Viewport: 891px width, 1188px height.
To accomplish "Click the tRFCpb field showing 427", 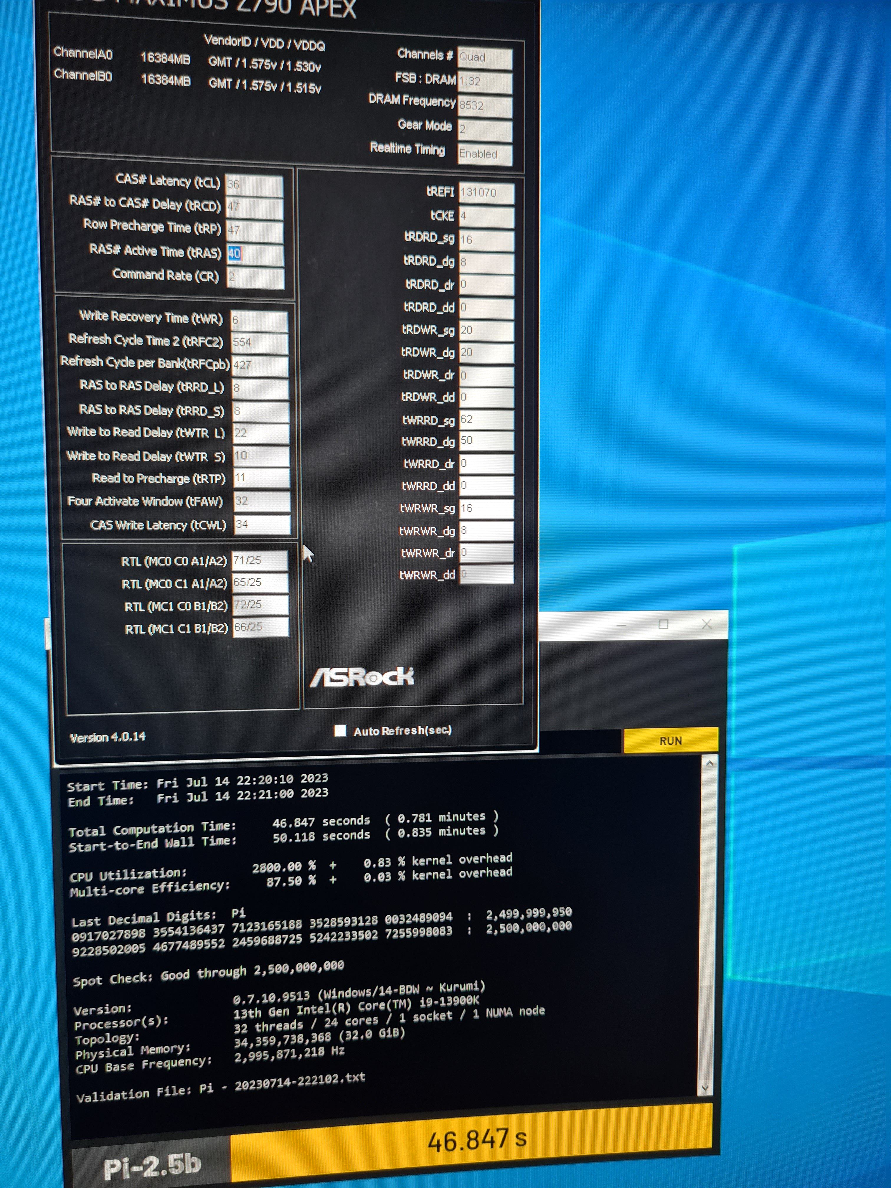I will point(260,366).
